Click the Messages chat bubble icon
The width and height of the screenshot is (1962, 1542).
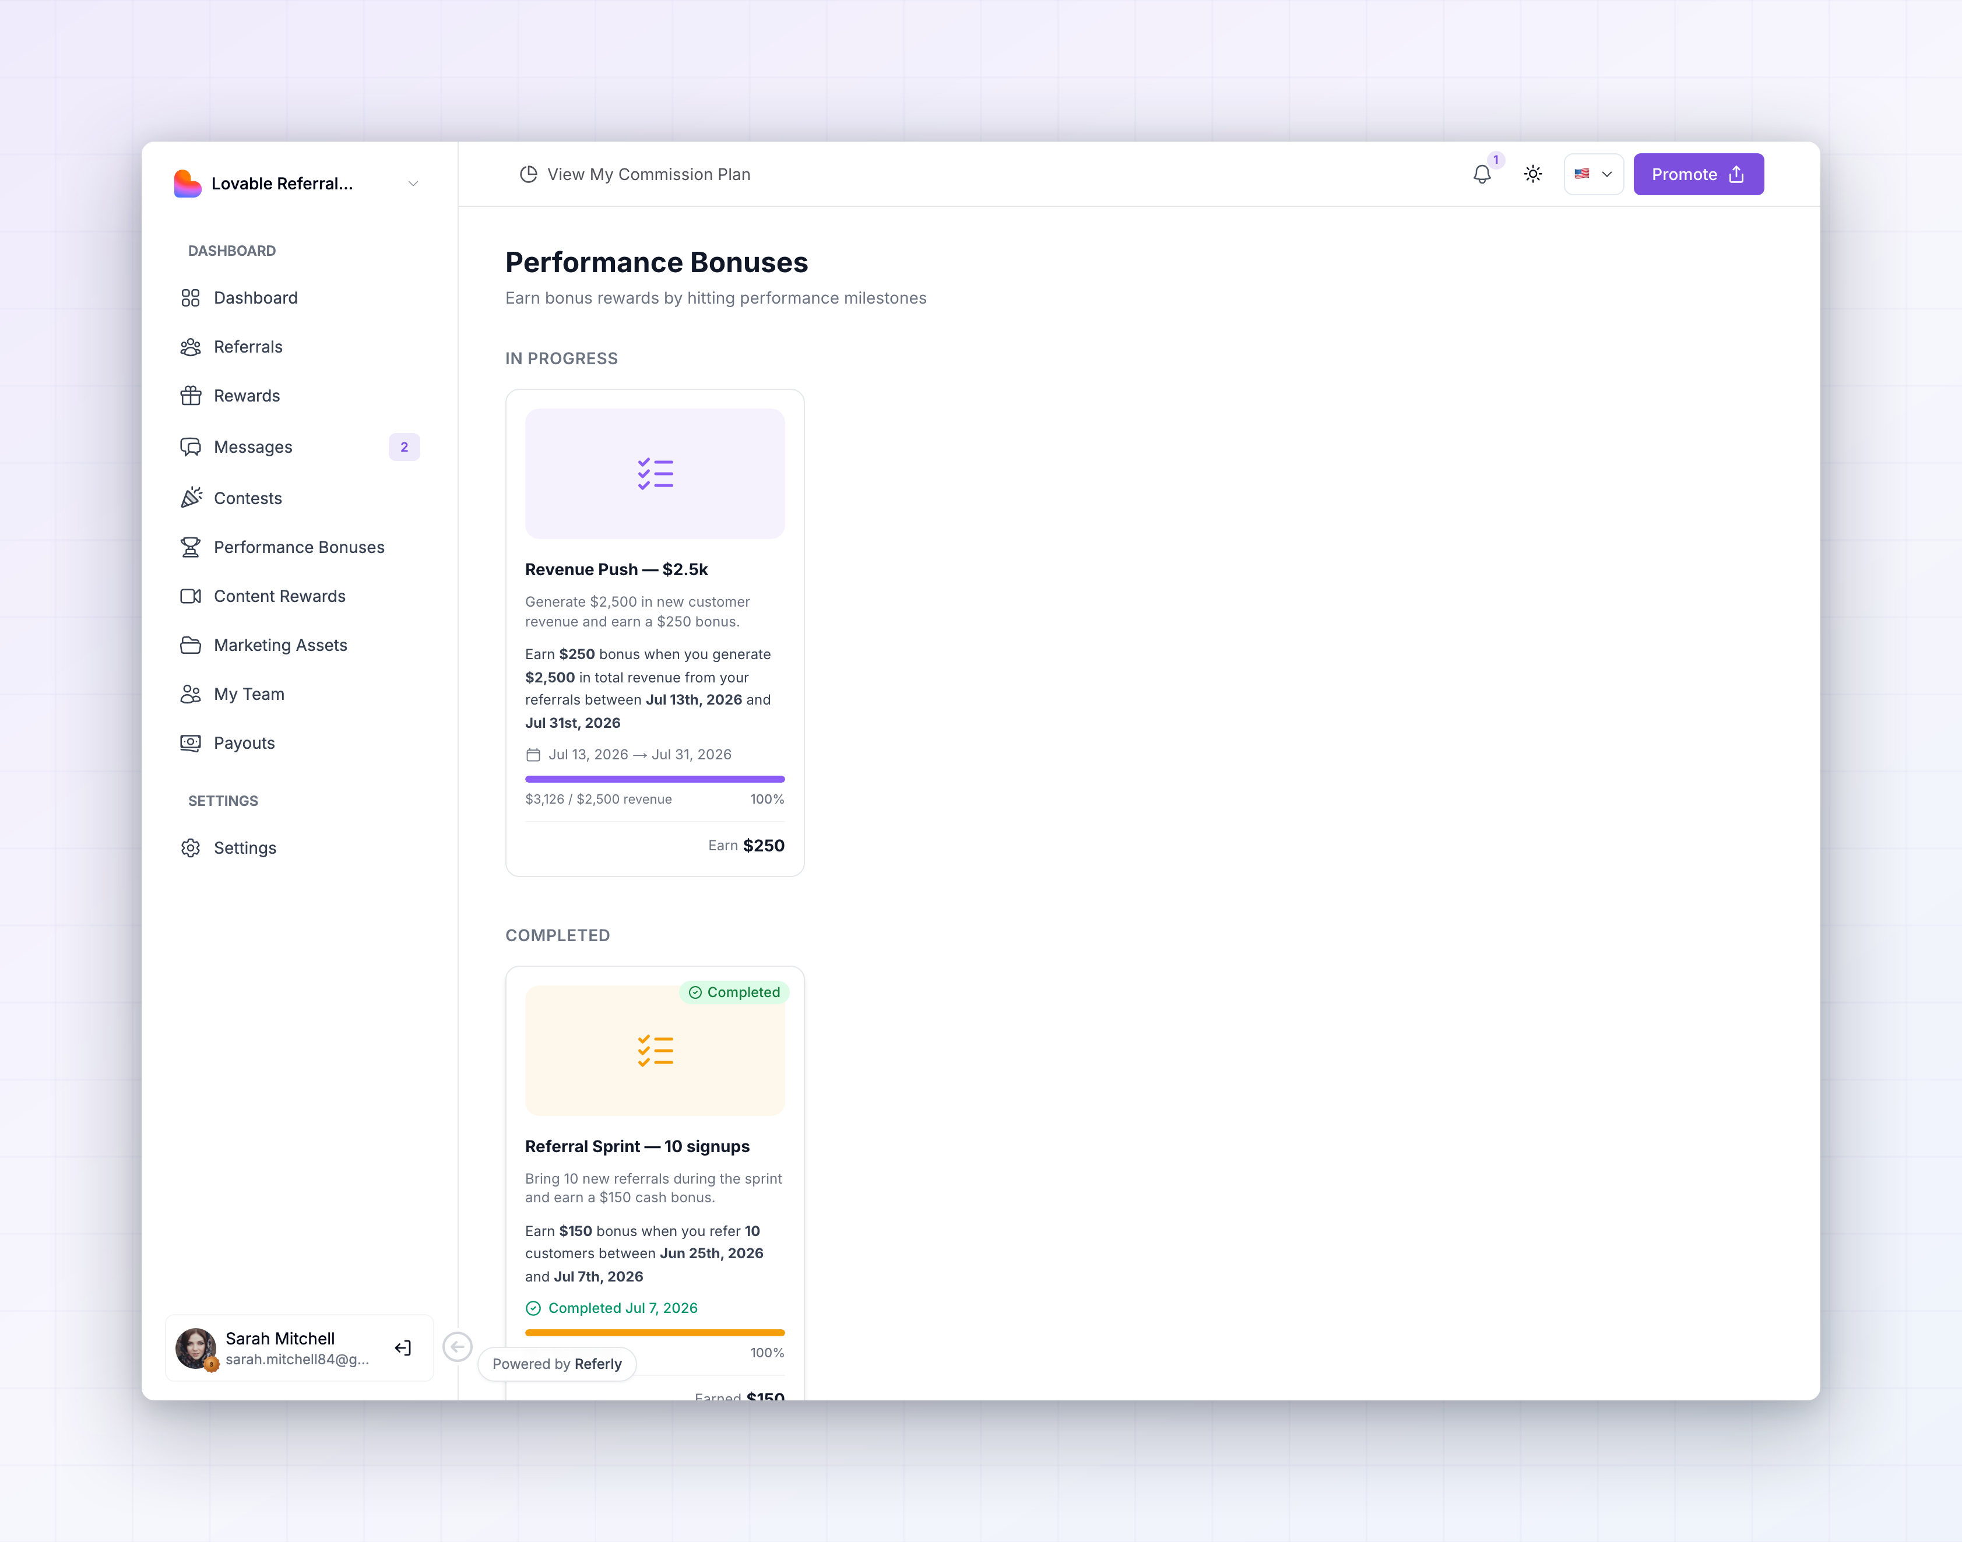click(191, 447)
